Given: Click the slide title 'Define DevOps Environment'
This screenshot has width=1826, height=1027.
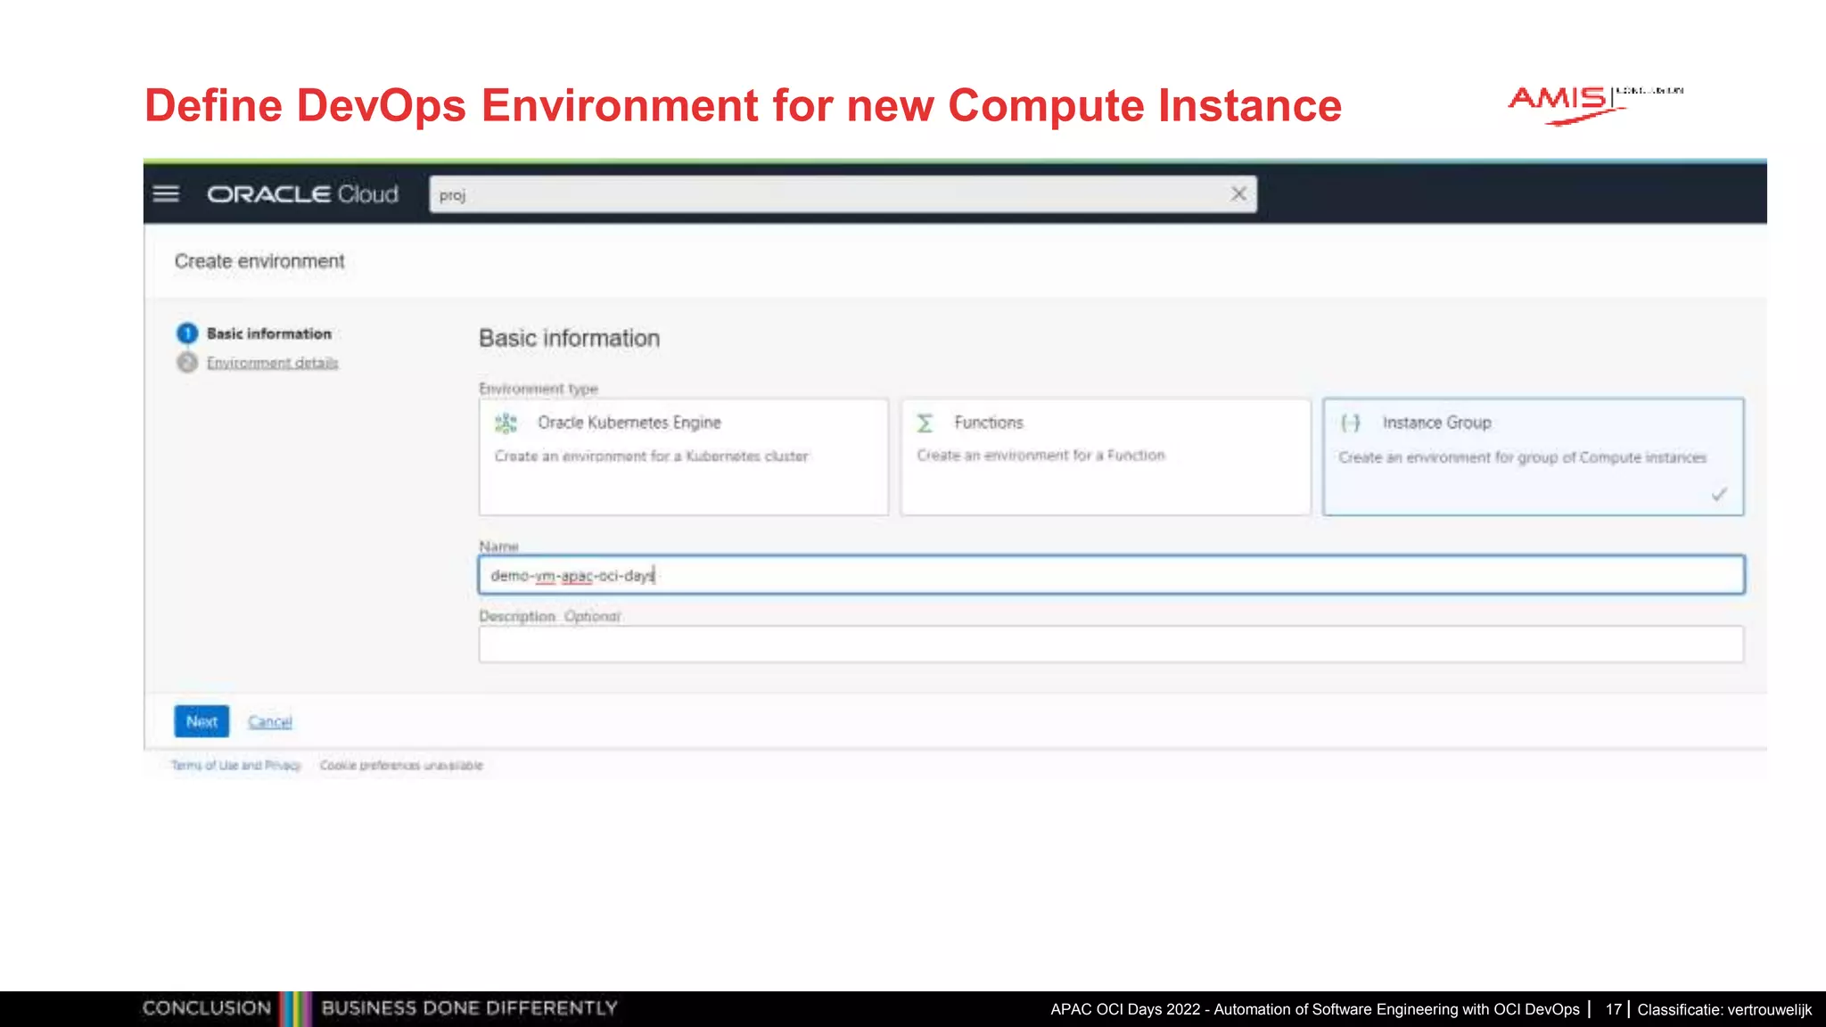Looking at the screenshot, I should pyautogui.click(x=743, y=106).
